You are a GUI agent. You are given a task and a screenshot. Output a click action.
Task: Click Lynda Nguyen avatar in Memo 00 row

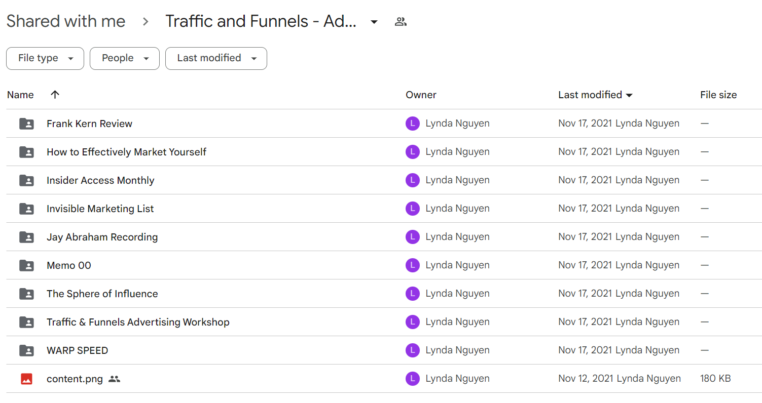click(x=413, y=265)
